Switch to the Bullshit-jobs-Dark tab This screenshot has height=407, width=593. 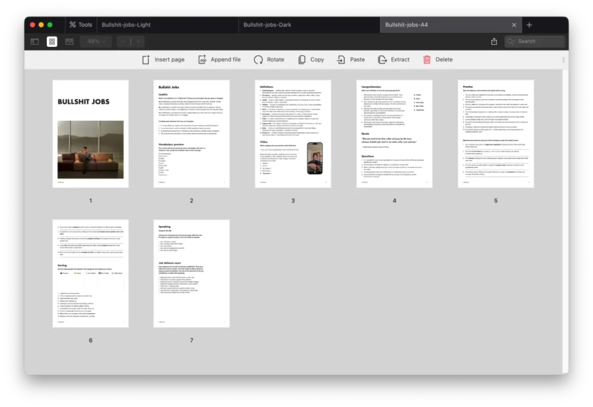(267, 25)
